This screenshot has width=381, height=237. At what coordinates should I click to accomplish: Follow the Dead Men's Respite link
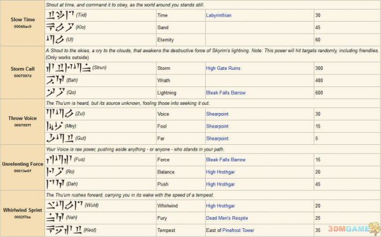click(x=227, y=218)
